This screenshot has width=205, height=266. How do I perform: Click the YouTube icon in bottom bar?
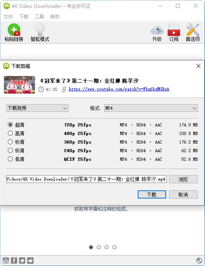tap(6, 261)
